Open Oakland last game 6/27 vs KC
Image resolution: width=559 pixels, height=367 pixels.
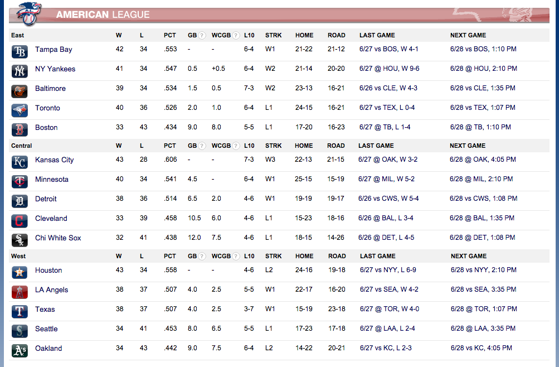click(x=386, y=348)
